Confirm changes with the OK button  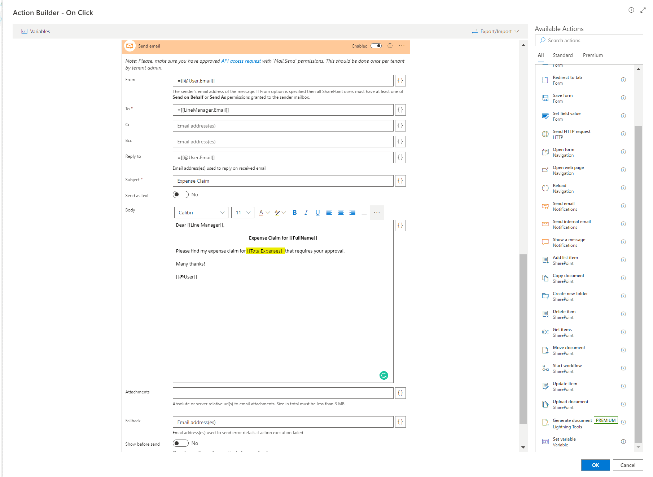(595, 465)
